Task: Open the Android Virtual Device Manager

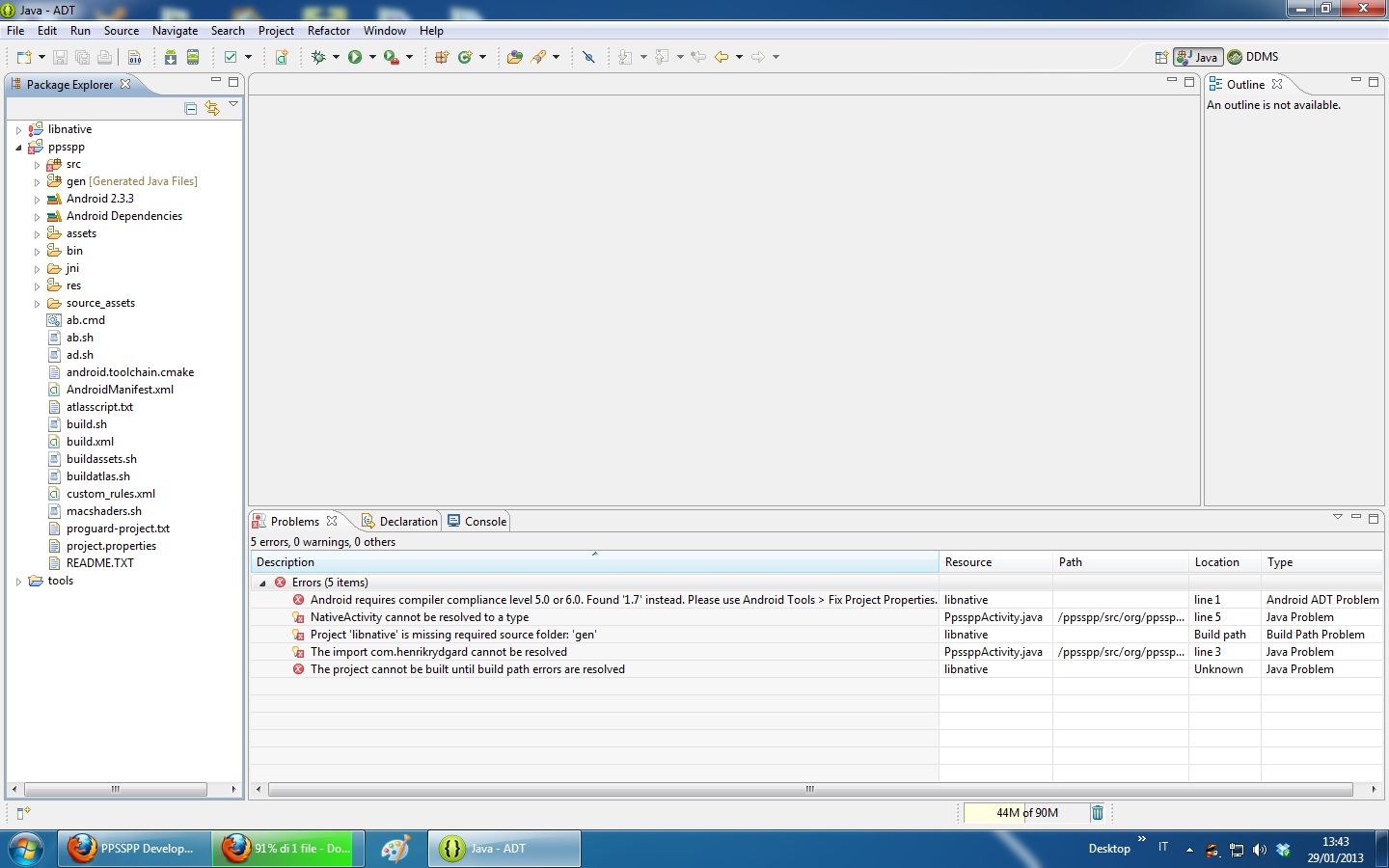Action: tap(193, 57)
